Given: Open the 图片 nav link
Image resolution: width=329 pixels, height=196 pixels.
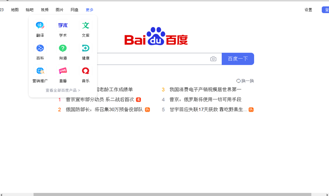Looking at the screenshot, I should click(59, 10).
